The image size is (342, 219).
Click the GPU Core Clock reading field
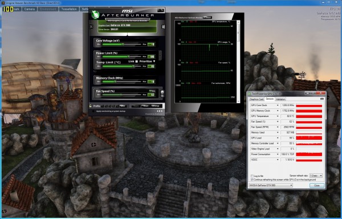pyautogui.click(x=288, y=106)
